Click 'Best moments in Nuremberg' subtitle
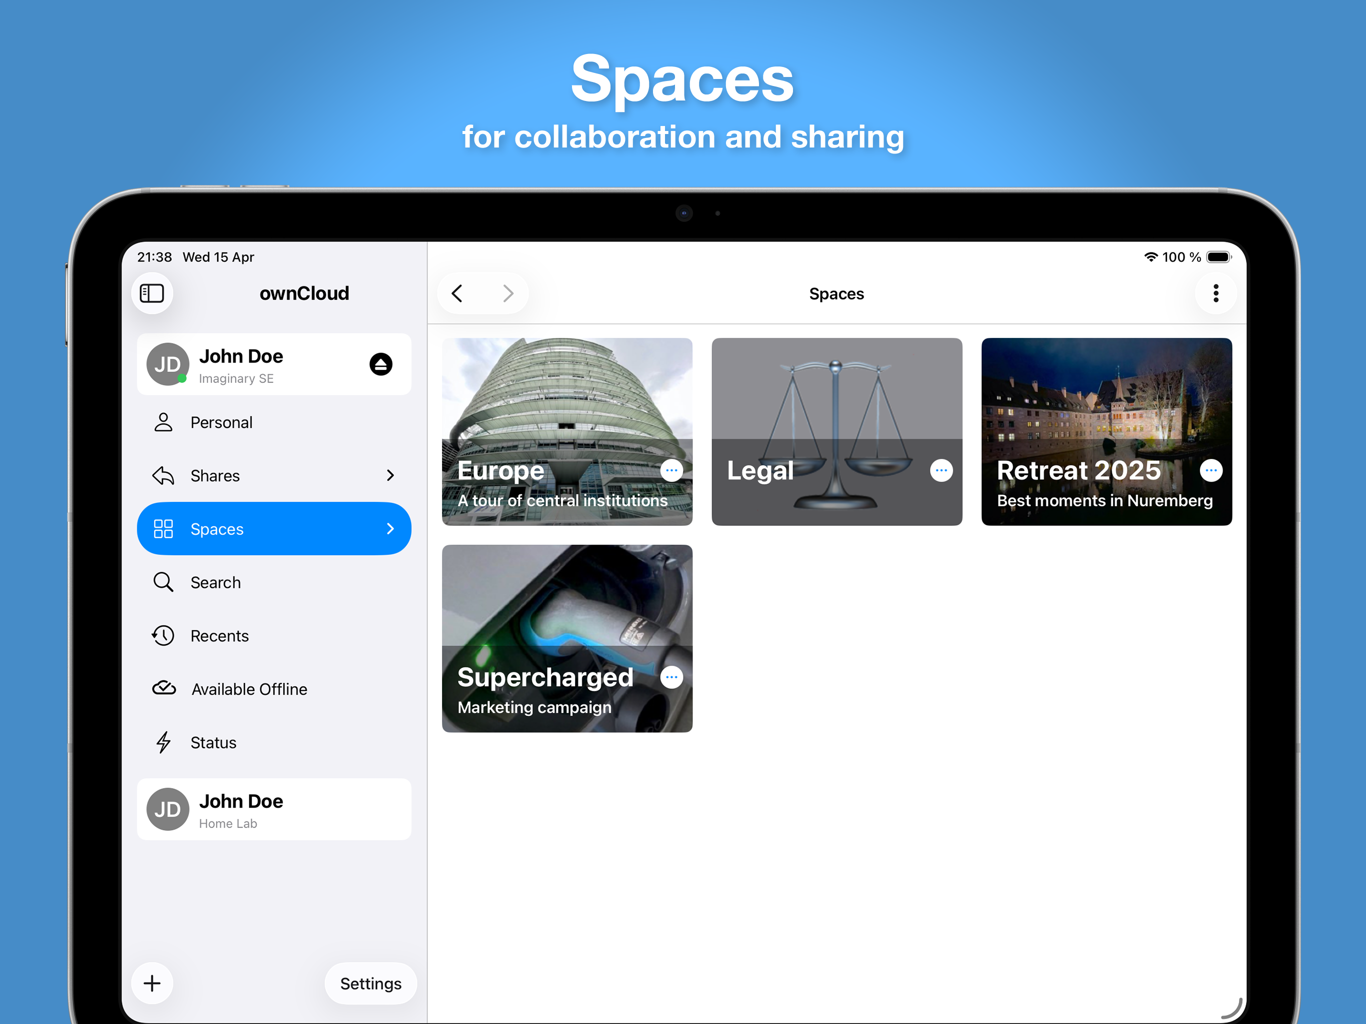Image resolution: width=1366 pixels, height=1024 pixels. [x=1105, y=501]
